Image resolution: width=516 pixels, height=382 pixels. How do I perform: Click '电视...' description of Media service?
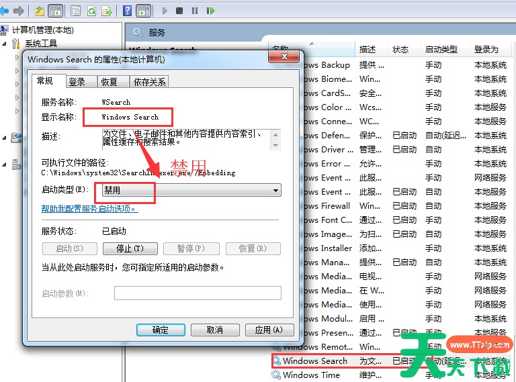(371, 277)
